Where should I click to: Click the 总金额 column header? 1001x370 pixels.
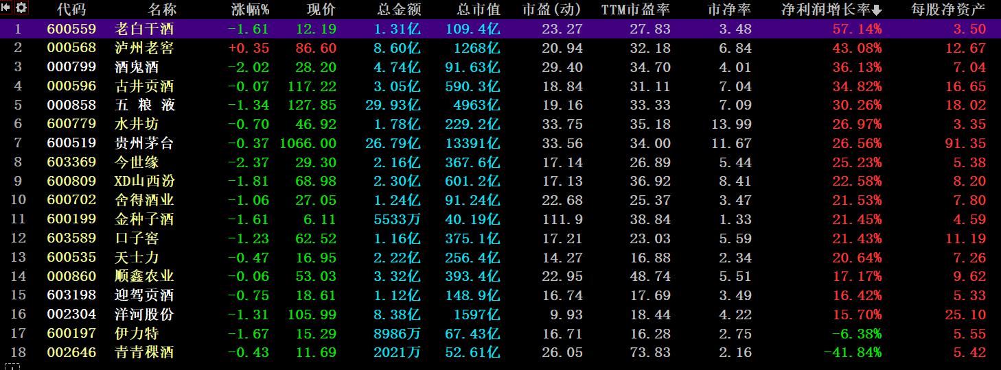point(399,10)
